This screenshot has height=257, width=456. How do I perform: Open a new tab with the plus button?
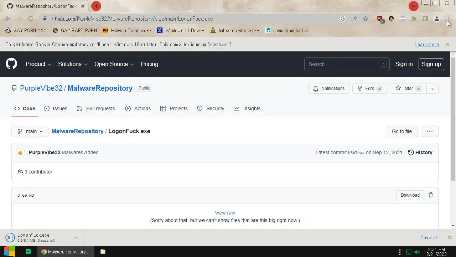96,6
